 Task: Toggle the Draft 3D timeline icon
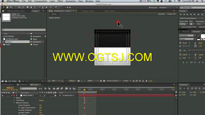49,89
